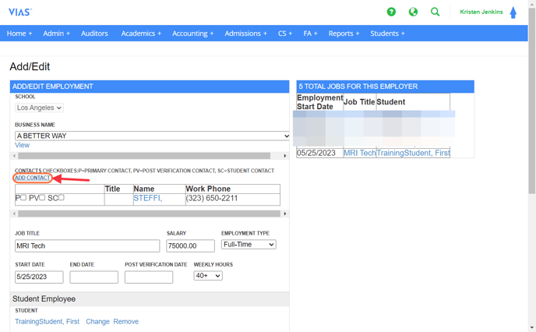Click the blue user avatar icon

[513, 12]
